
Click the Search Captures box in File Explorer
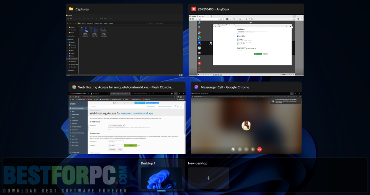(x=167, y=23)
